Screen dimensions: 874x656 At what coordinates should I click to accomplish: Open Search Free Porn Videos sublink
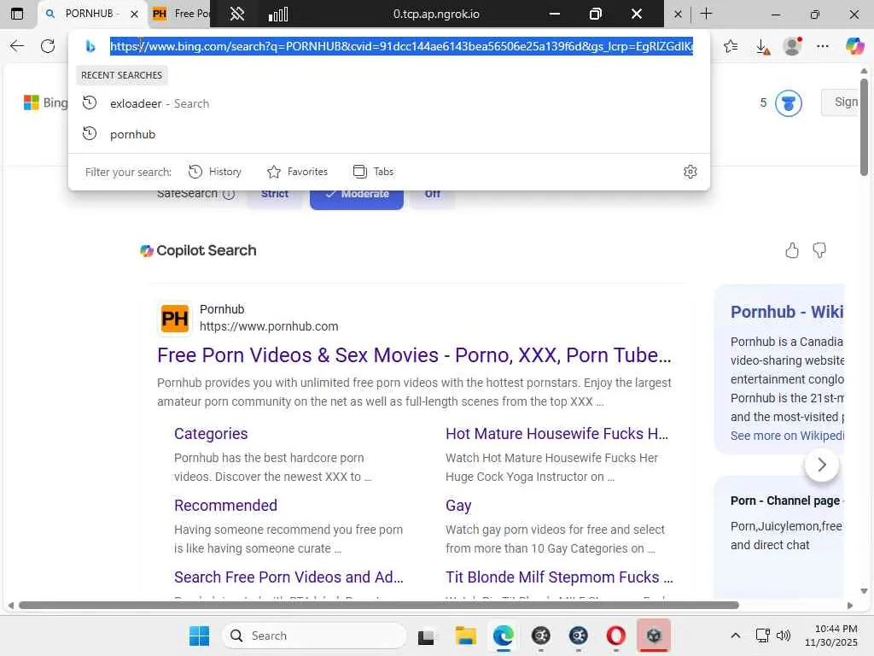[288, 577]
